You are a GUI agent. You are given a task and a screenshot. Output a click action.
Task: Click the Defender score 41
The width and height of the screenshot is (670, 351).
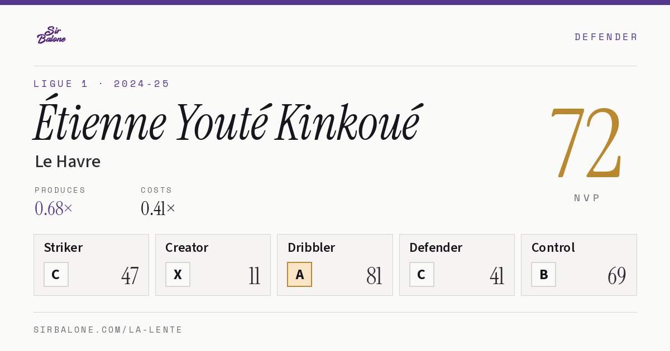pos(497,276)
